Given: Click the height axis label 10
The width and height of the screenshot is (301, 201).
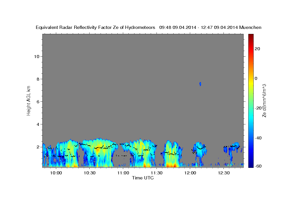Looking at the screenshot, I should (x=37, y=56).
